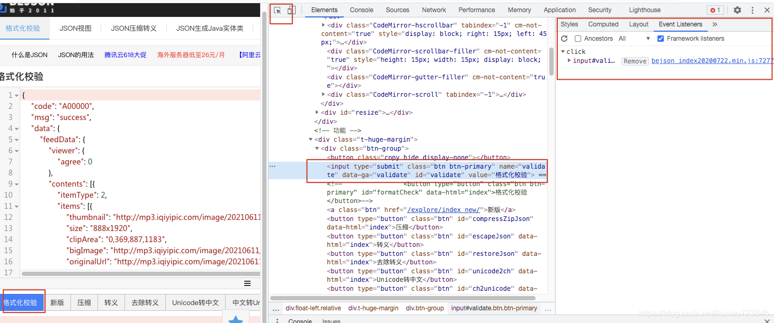This screenshot has width=774, height=323.
Task: Click 新版 button
Action: click(x=57, y=302)
